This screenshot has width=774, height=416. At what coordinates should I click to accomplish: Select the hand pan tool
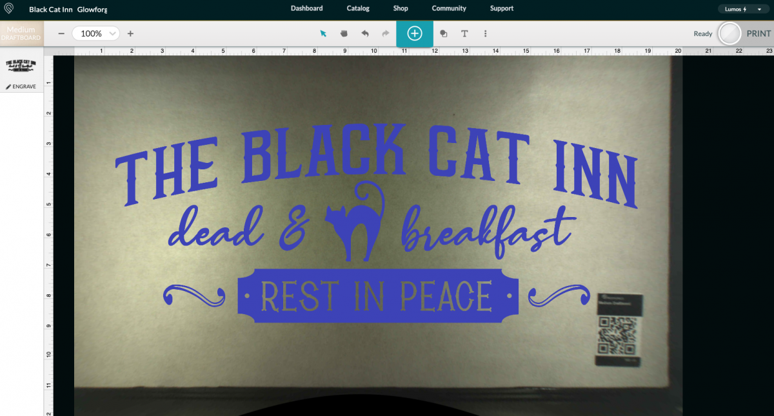pos(344,33)
